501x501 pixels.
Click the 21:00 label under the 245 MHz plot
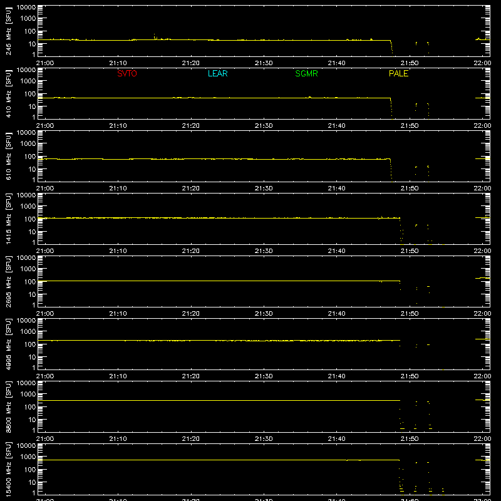click(x=44, y=63)
